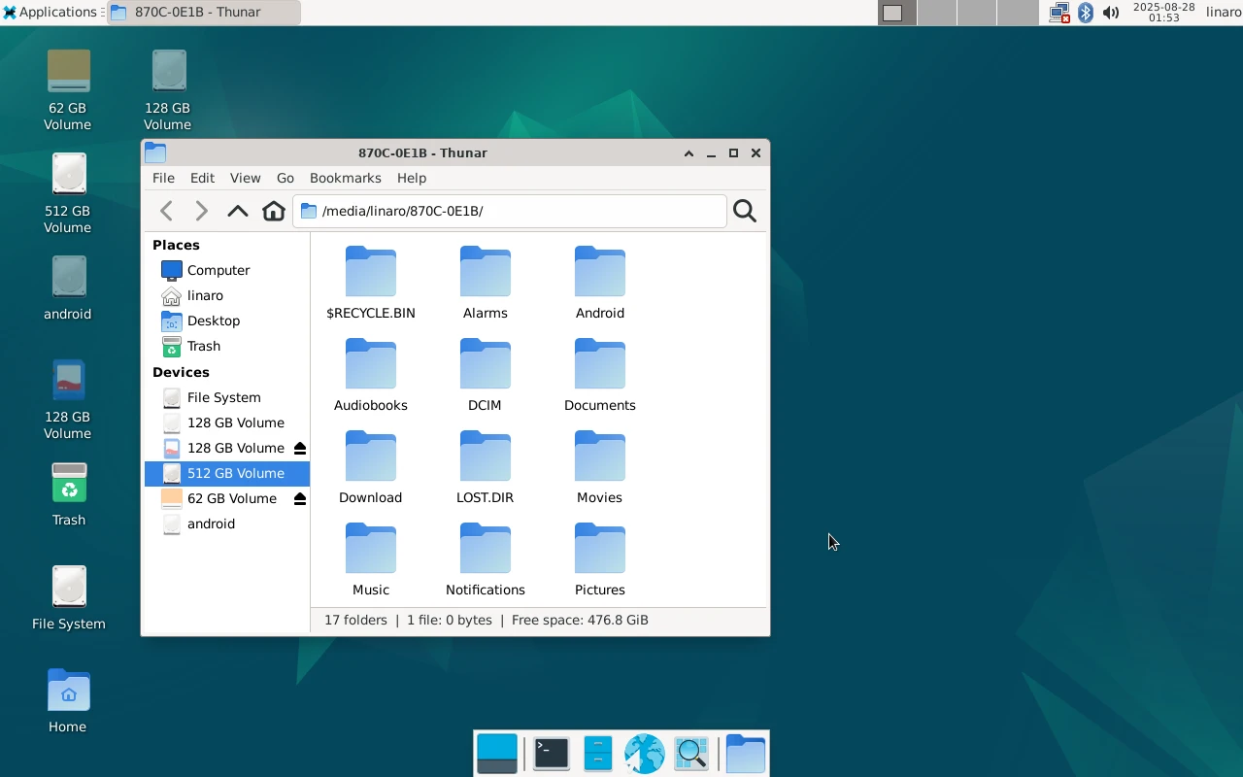The image size is (1243, 777).
Task: Select 512 GB Volume in sidebar
Action: tap(227, 473)
